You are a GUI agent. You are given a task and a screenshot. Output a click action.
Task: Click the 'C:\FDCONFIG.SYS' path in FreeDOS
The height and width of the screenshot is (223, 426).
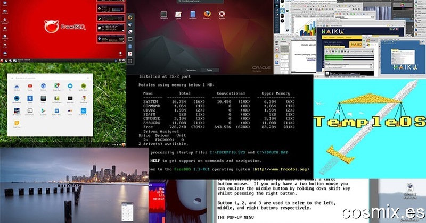pos(227,152)
